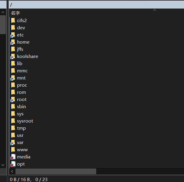Click the etc symlink folder icon

pyautogui.click(x=13, y=35)
